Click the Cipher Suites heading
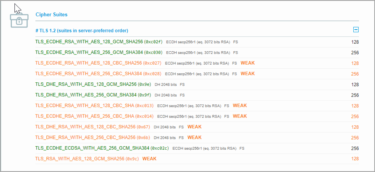 point(51,15)
